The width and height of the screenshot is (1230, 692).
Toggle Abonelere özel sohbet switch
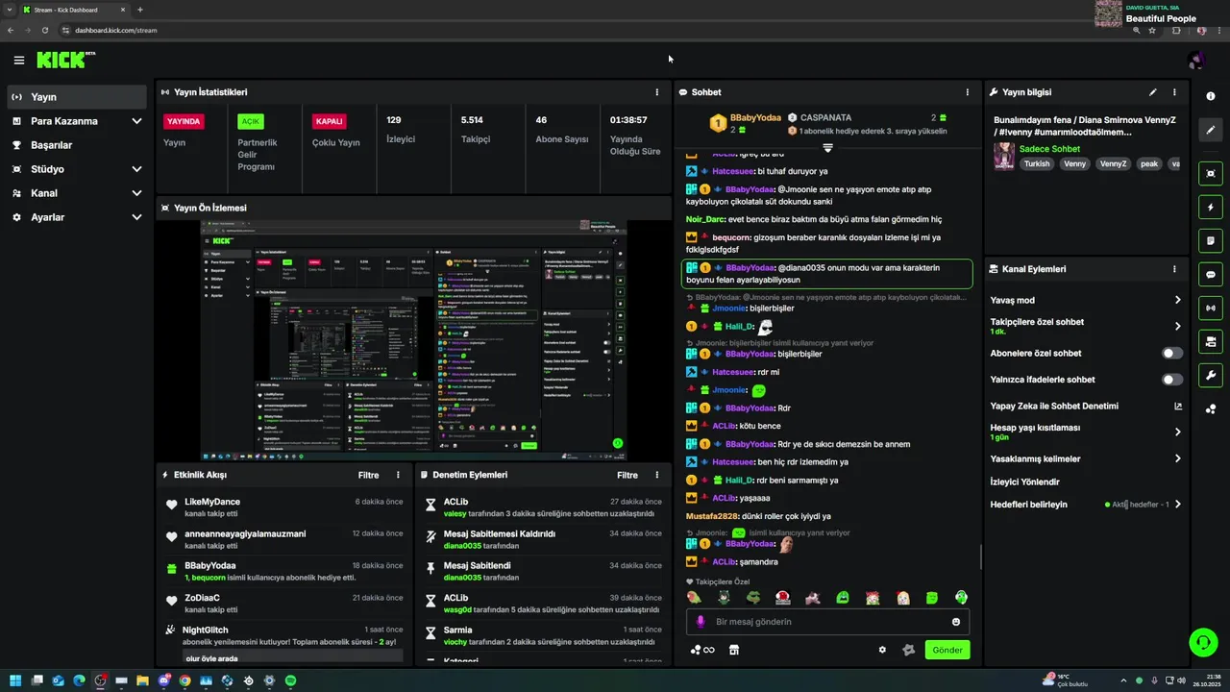point(1172,353)
